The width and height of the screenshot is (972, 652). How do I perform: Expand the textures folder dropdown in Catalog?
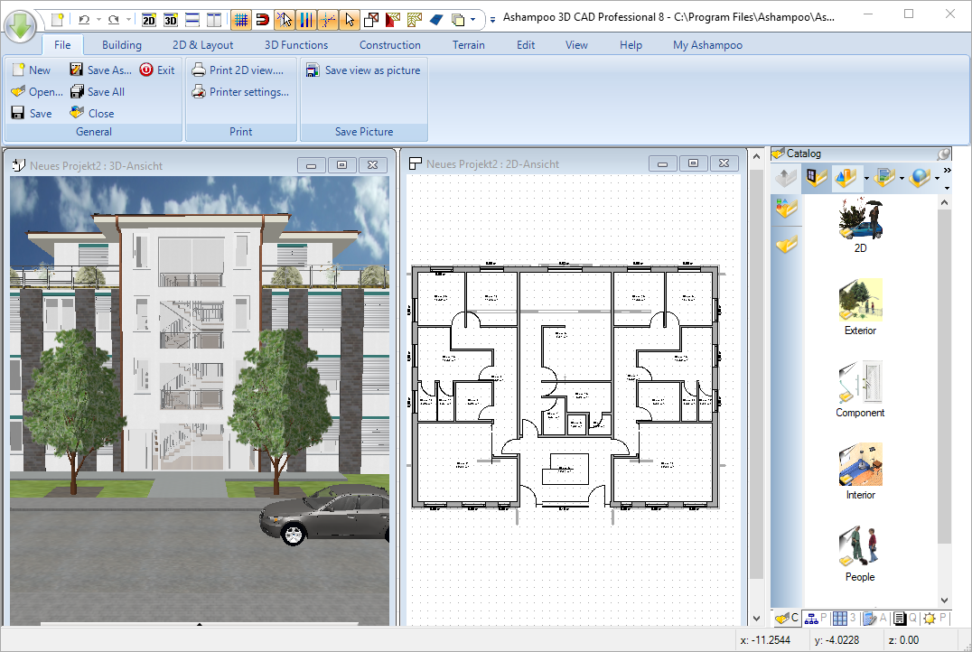[x=902, y=178]
